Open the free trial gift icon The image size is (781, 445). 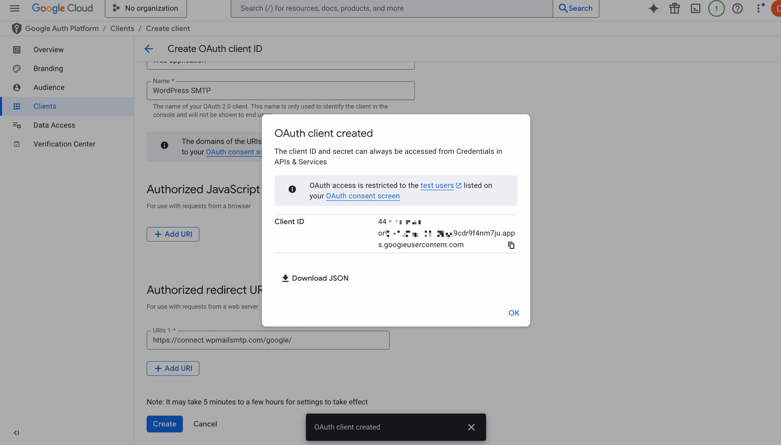tap(675, 8)
